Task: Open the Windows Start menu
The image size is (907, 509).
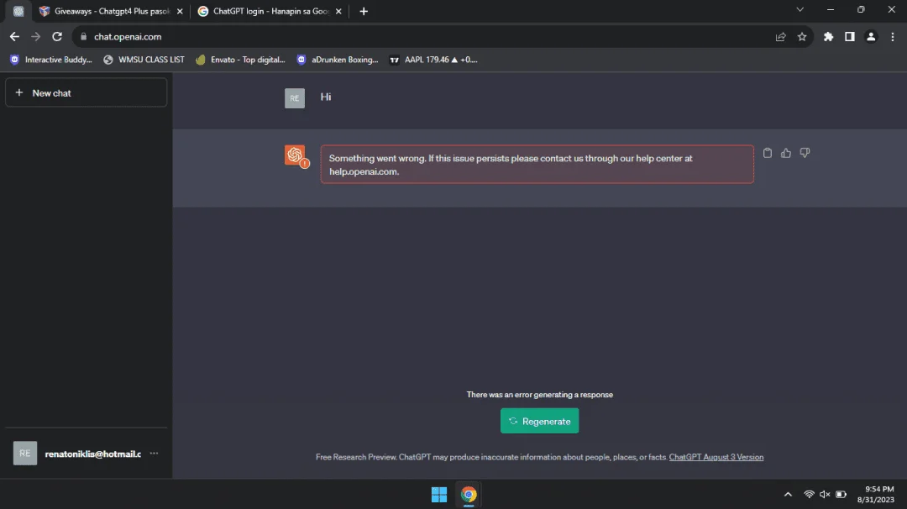Action: (439, 495)
